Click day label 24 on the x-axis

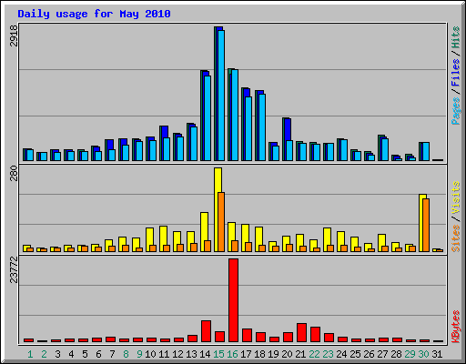point(341,354)
